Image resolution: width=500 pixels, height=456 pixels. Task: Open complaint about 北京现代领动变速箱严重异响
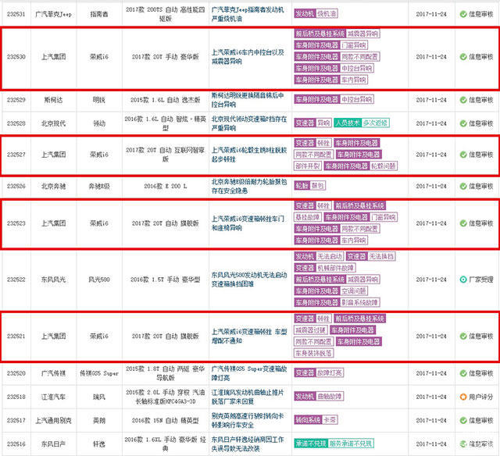249,123
